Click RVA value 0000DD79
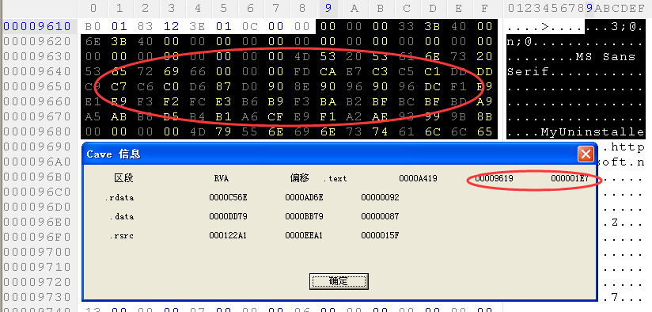652x312 pixels. pyautogui.click(x=229, y=217)
